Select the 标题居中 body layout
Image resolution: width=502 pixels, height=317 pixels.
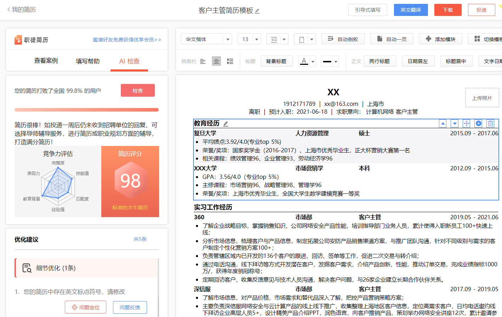tap(456, 61)
